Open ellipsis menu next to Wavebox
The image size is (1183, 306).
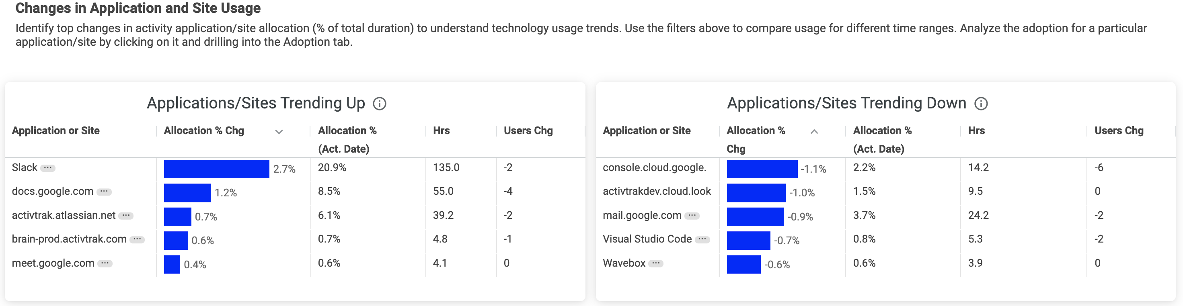(656, 263)
